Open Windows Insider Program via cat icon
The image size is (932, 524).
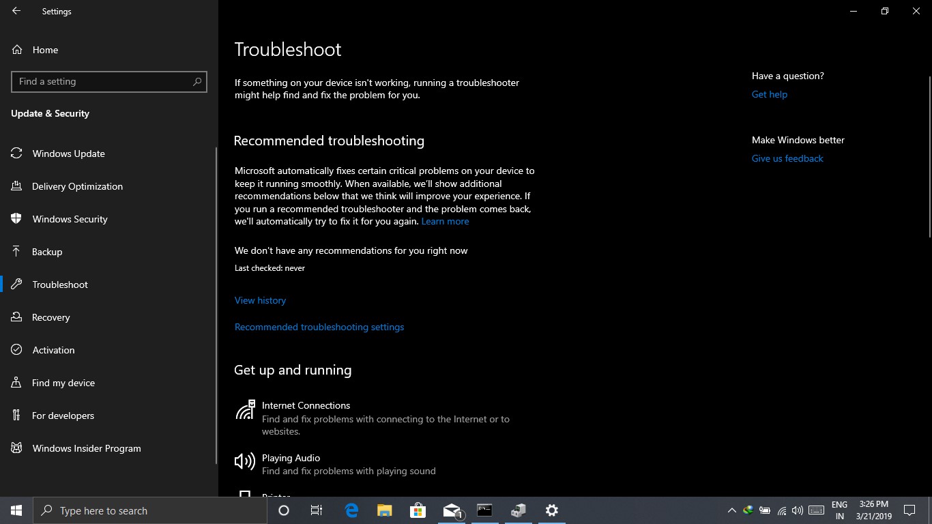[16, 448]
